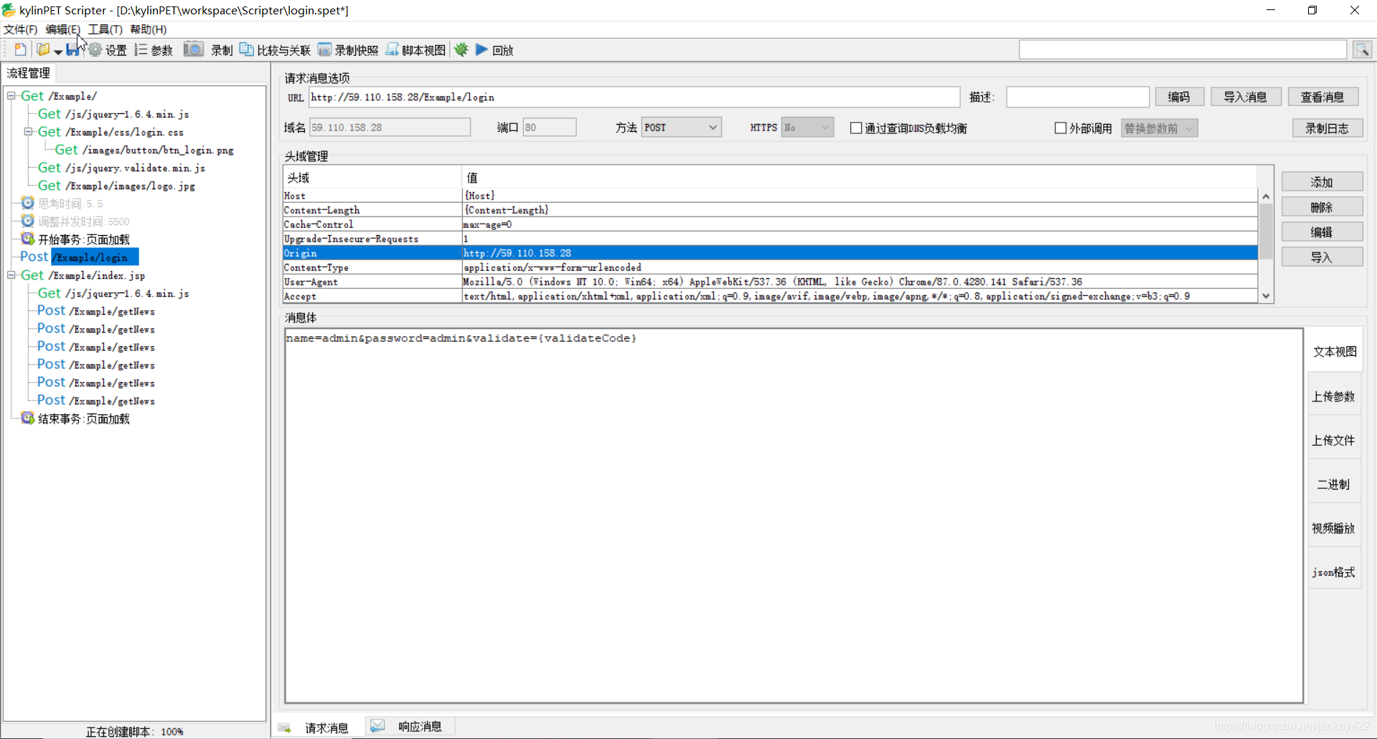Image resolution: width=1377 pixels, height=739 pixels.
Task: Click the 参数 numbered list icon
Action: click(141, 49)
